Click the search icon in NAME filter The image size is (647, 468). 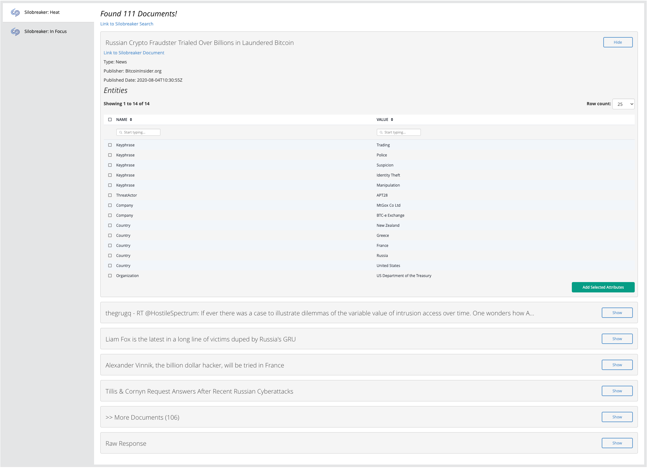120,133
